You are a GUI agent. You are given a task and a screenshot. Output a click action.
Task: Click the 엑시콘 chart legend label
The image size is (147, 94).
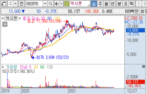[11, 18]
